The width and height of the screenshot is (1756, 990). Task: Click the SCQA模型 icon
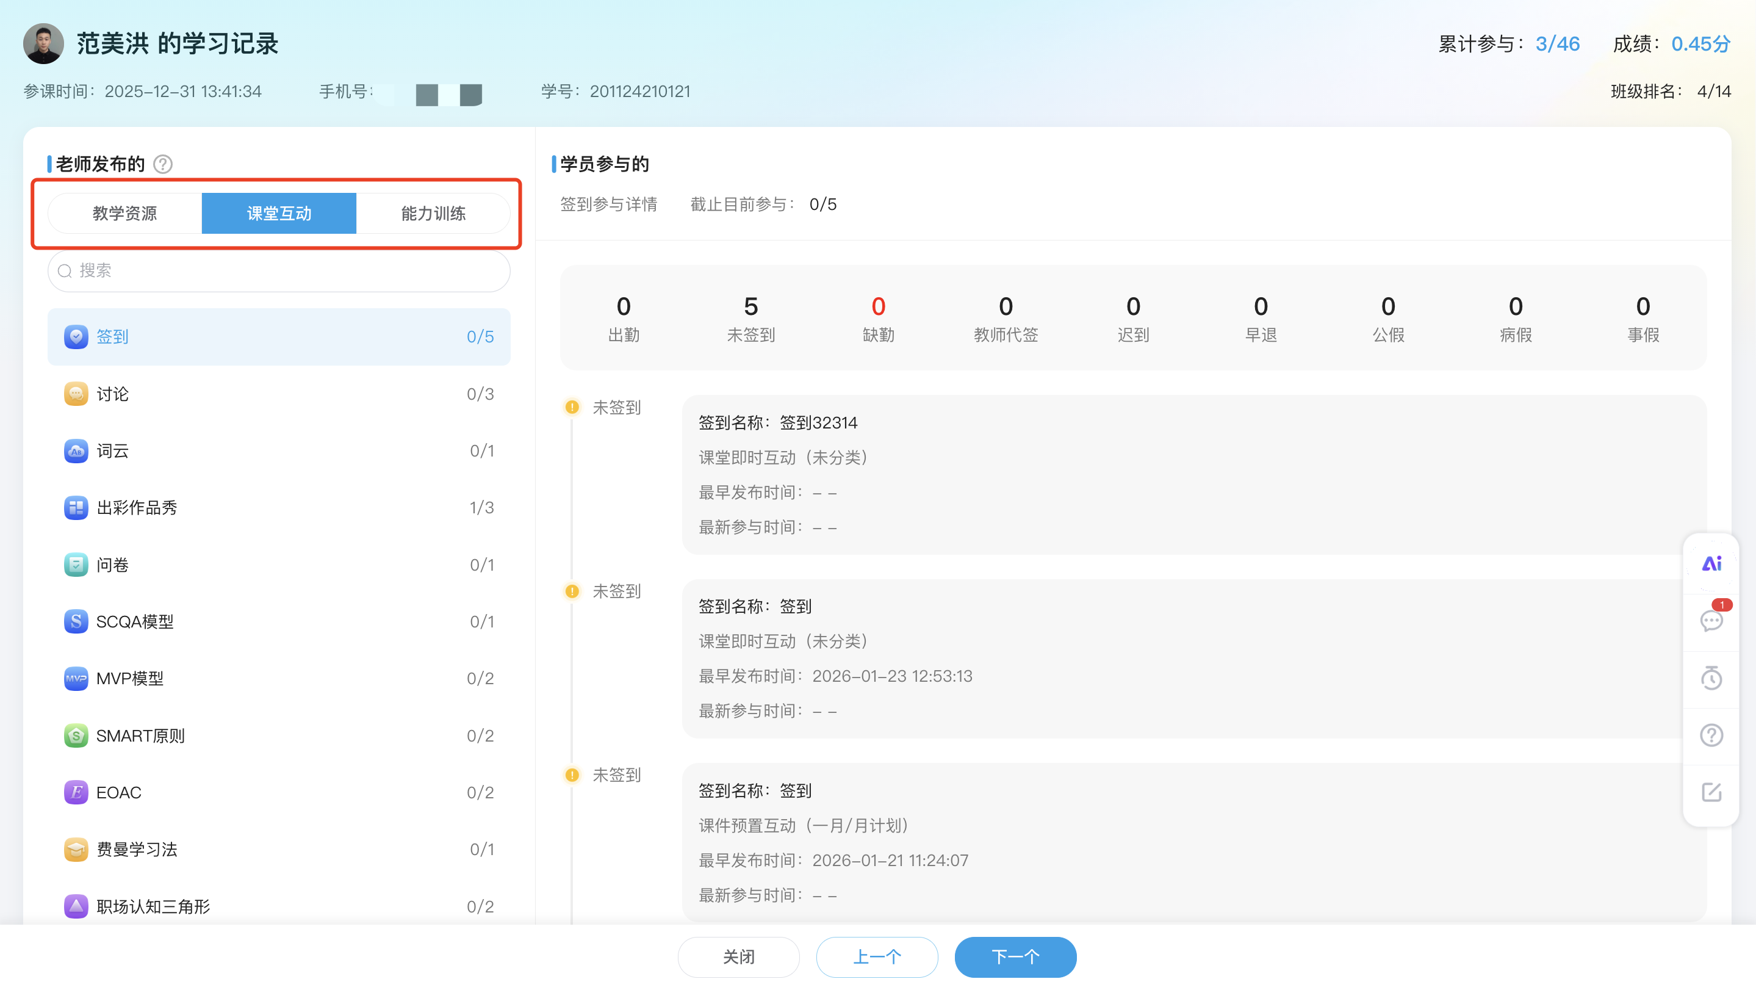(76, 621)
